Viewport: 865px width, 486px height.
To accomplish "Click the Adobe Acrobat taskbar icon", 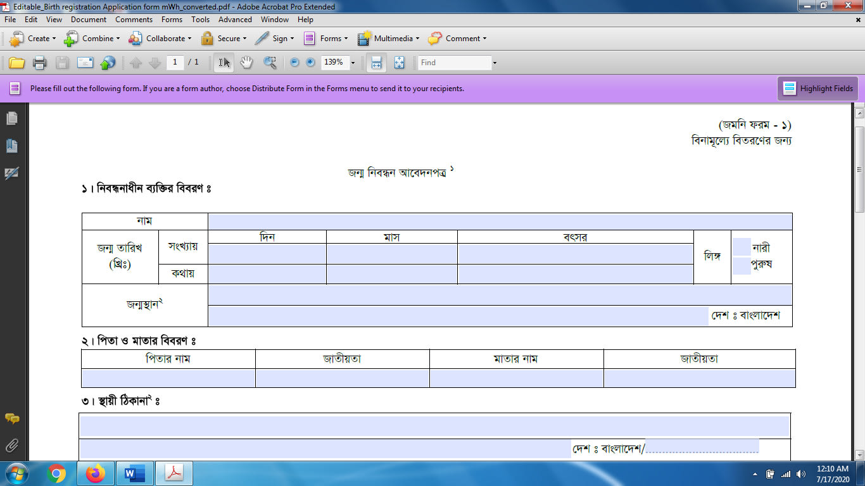I will click(174, 473).
